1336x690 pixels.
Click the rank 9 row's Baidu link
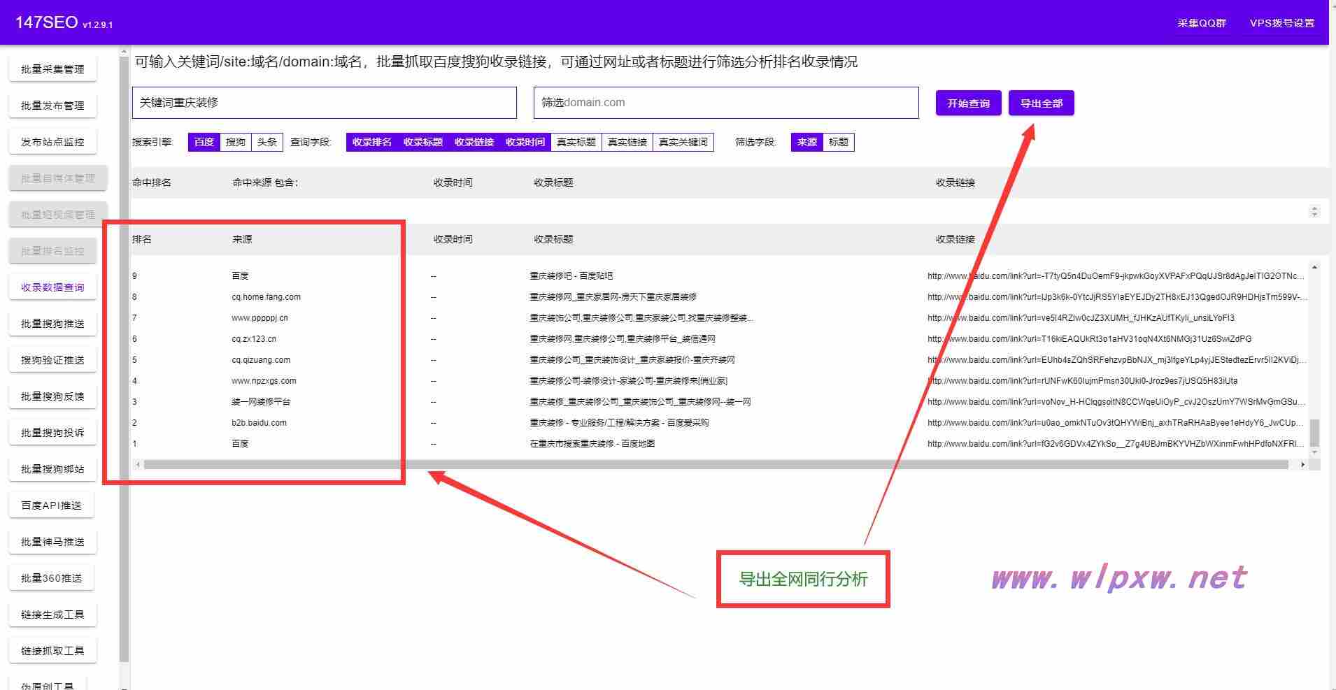[x=1116, y=276]
